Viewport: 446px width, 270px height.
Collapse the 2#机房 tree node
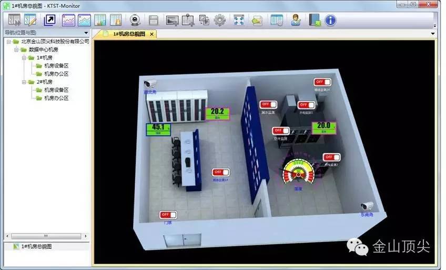click(x=24, y=82)
